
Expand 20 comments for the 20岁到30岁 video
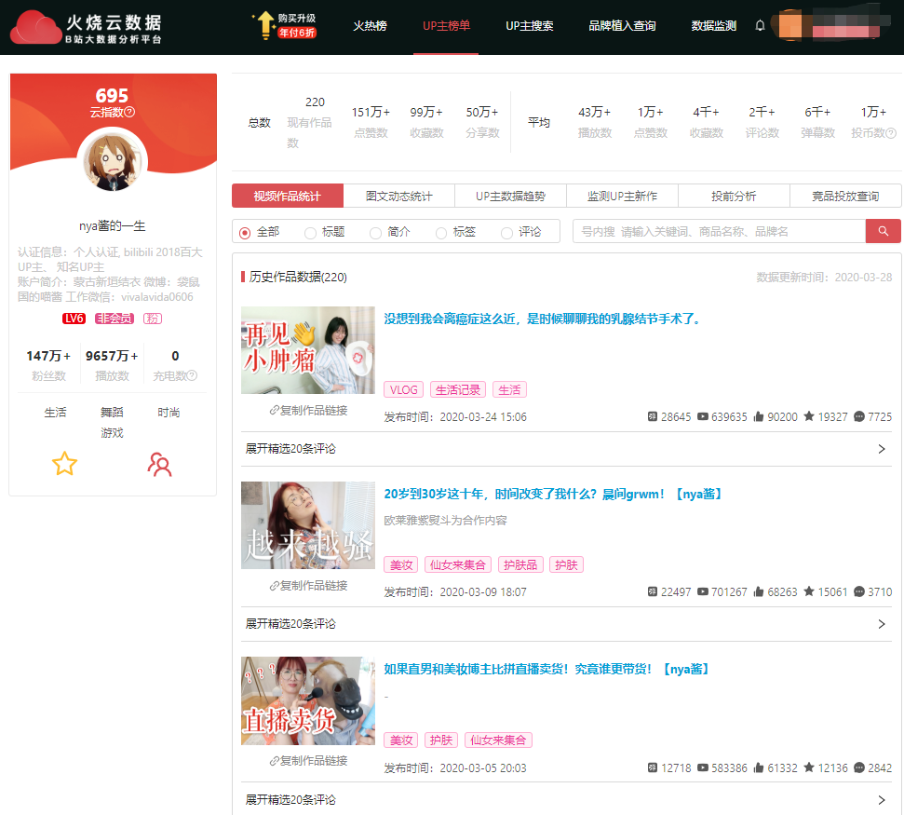coord(566,624)
